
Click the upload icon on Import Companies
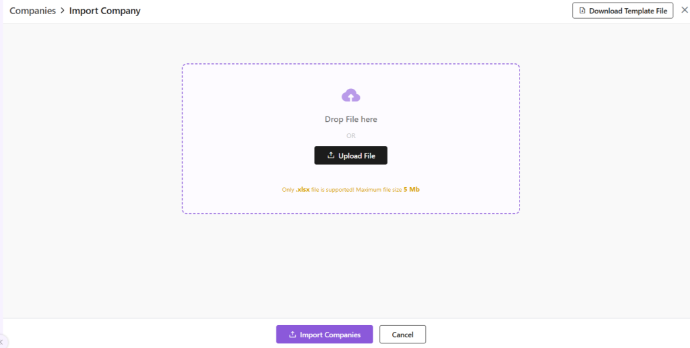292,335
